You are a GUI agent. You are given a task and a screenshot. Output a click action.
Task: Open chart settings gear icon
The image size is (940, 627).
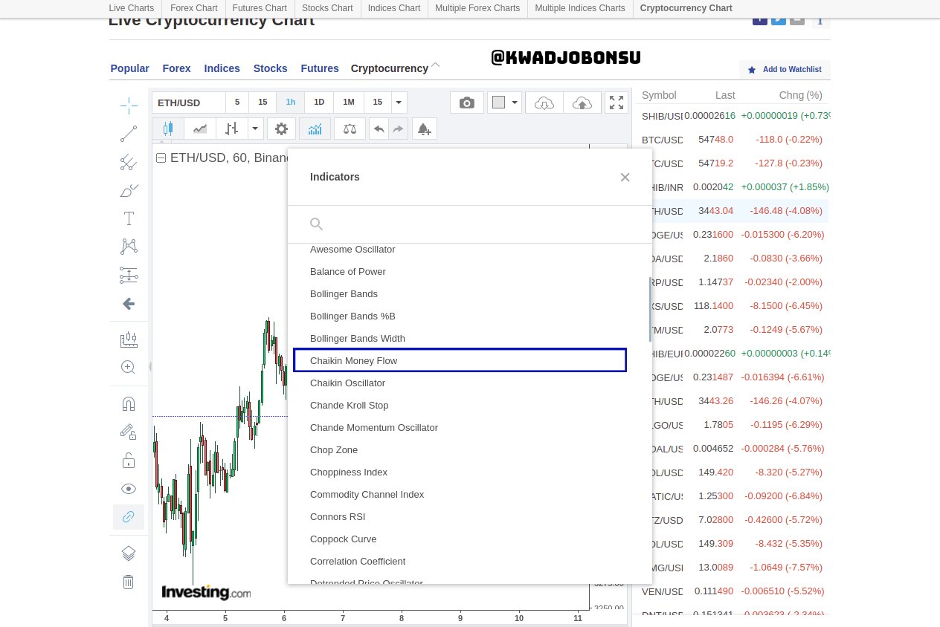point(281,129)
